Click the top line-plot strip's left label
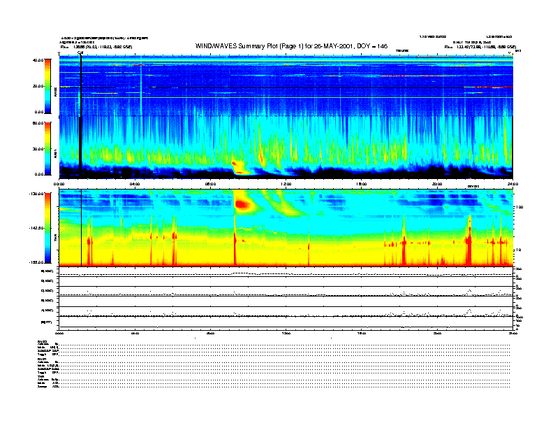 [x=47, y=271]
